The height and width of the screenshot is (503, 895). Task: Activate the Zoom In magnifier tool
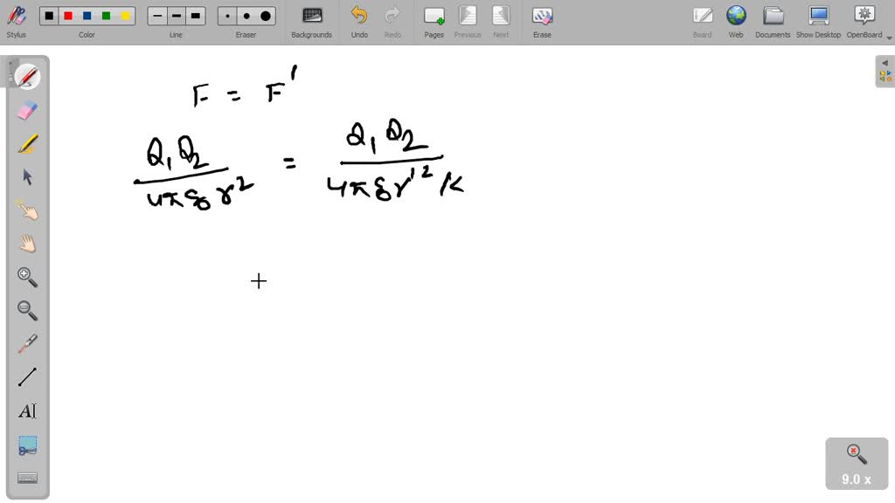tap(26, 277)
